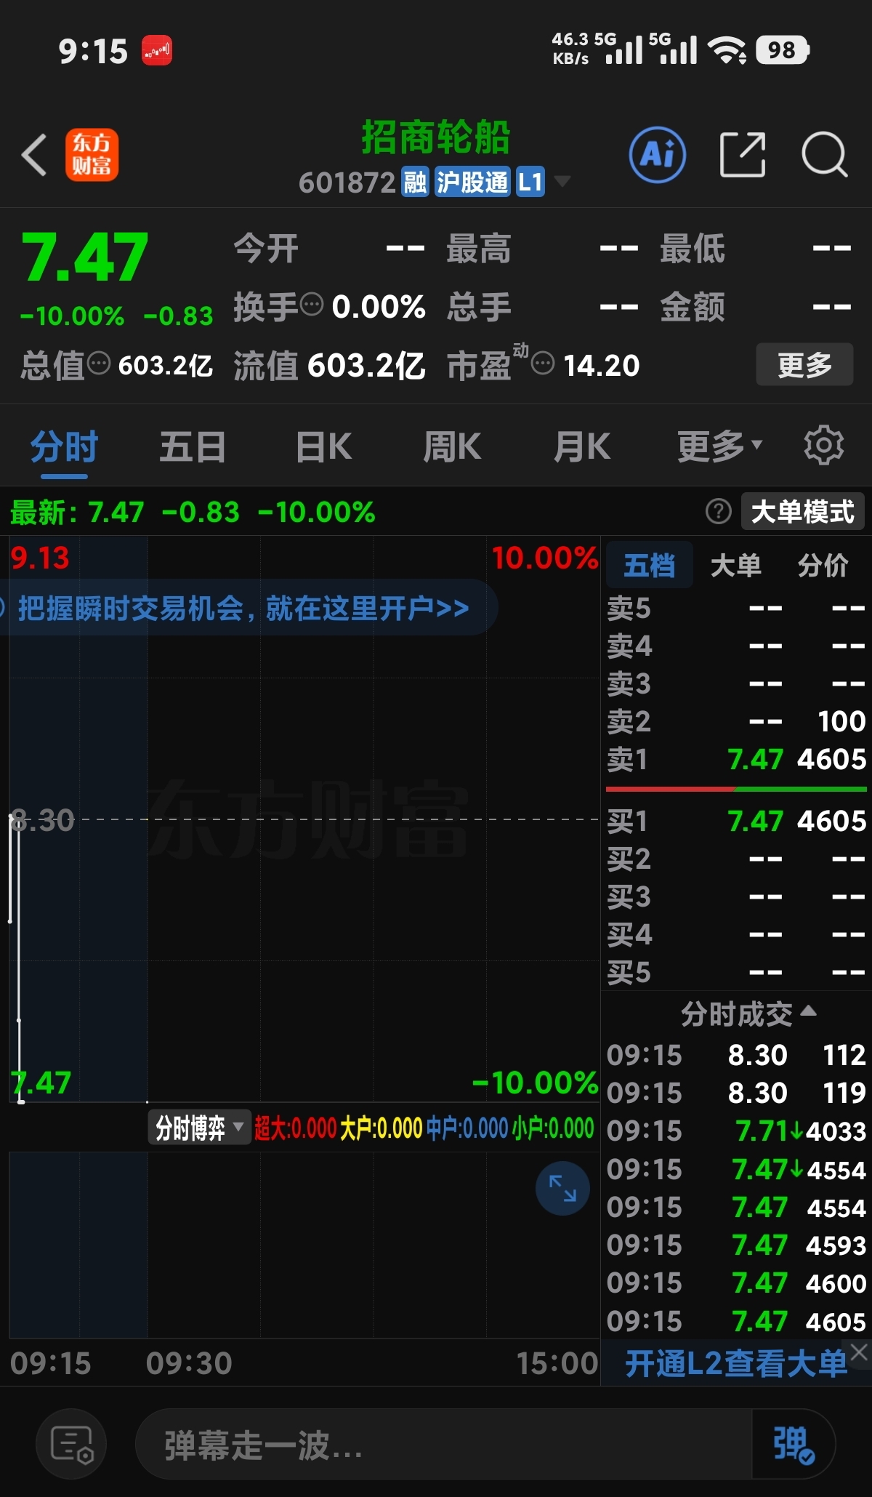The image size is (872, 1497).
Task: Tap the 市盈 info circle icon
Action: [542, 363]
